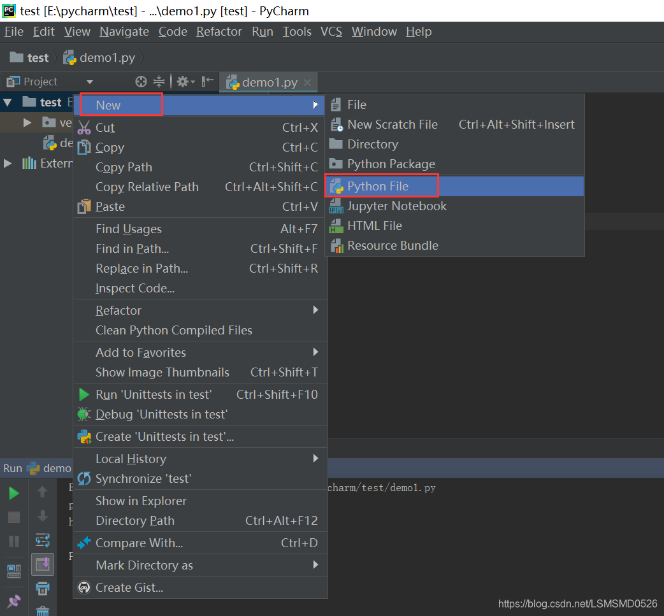Click the up arrow icon in Run panel
This screenshot has width=664, height=616.
click(42, 492)
